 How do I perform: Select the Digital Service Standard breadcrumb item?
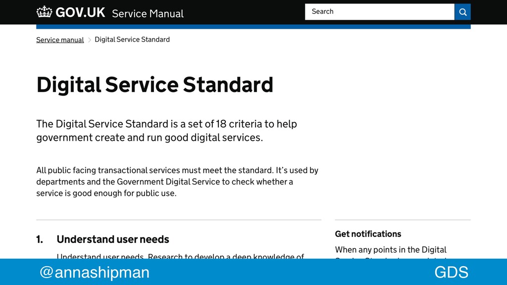tap(132, 40)
